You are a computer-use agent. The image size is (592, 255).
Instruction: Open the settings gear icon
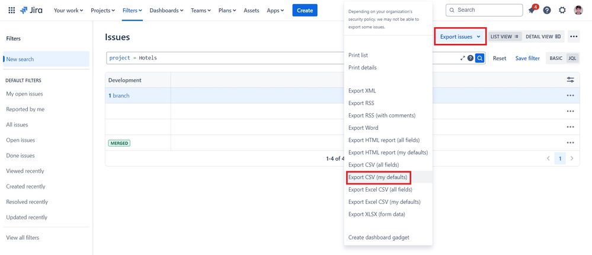coord(562,11)
